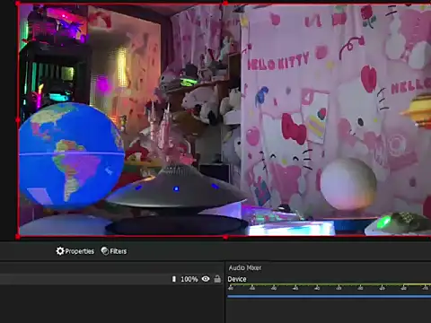Viewport: 431px width, 323px height.
Task: Open the Filters dialog for the source
Action: (x=114, y=251)
